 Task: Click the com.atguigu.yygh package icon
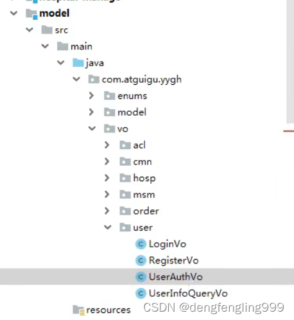(94, 79)
